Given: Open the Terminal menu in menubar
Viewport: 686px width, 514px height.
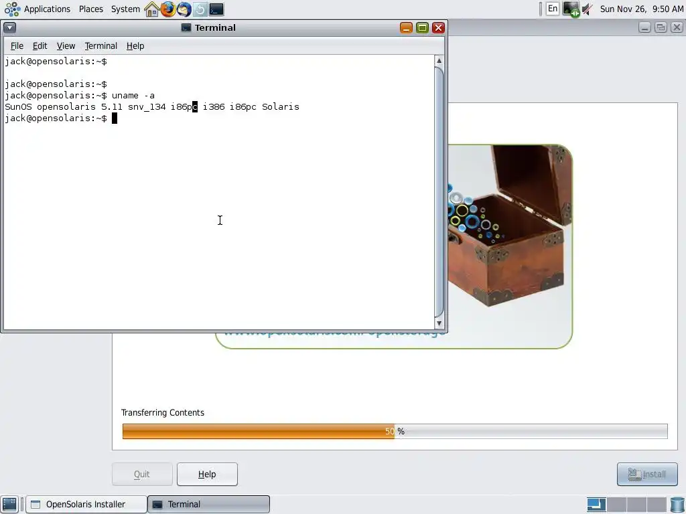Looking at the screenshot, I should click(101, 46).
